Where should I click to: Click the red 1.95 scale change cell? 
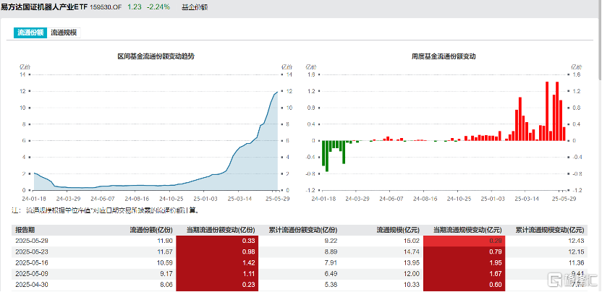(x=465, y=263)
